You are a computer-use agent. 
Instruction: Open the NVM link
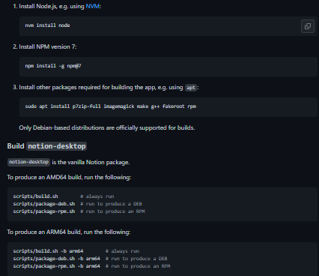(x=92, y=6)
